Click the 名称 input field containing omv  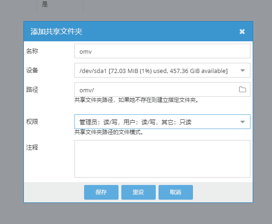162,51
